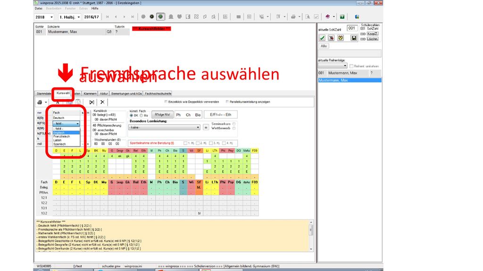The image size is (483, 271).
Task: Enable 'Parallelkurseinteilung anzeigen' checkbox
Action: pyautogui.click(x=227, y=102)
